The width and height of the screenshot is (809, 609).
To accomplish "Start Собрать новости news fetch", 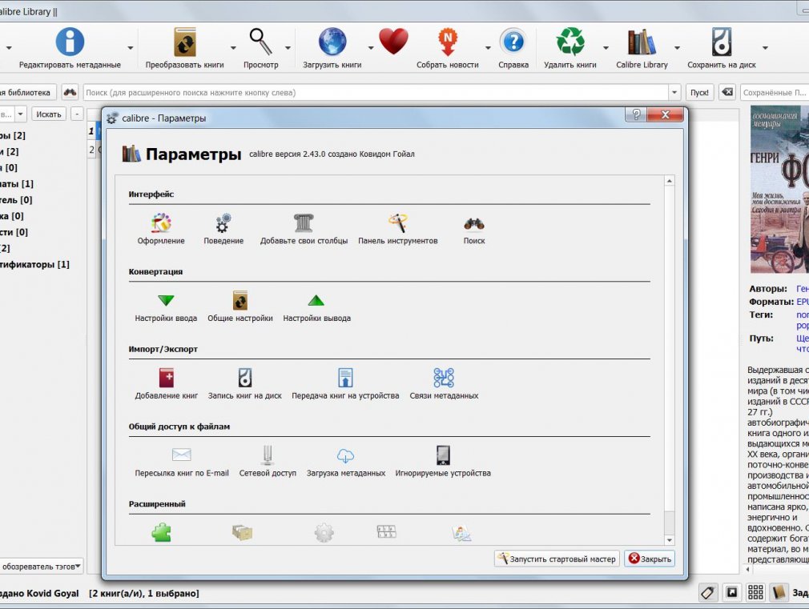I will [447, 48].
